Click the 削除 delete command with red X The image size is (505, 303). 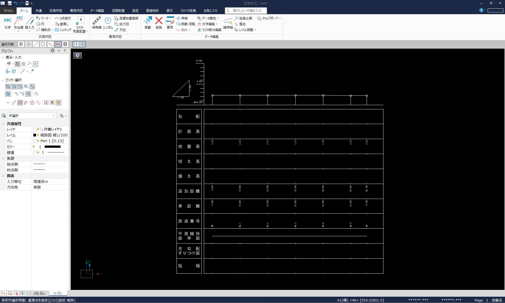[x=159, y=23]
